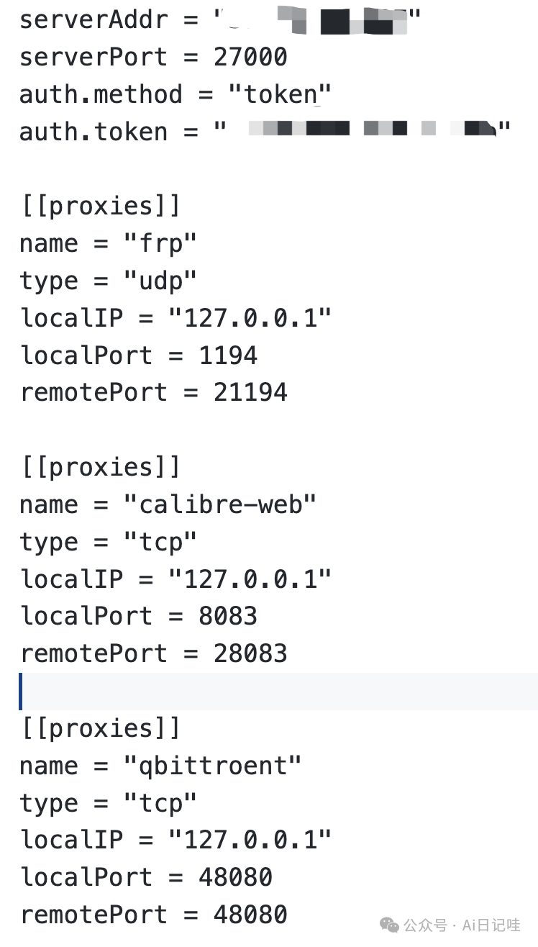Viewport: 538px width, 947px height.
Task: Click the highlighted empty line with cursor
Action: 278,692
